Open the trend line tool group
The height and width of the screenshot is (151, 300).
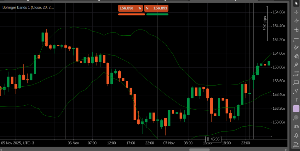(296, 39)
